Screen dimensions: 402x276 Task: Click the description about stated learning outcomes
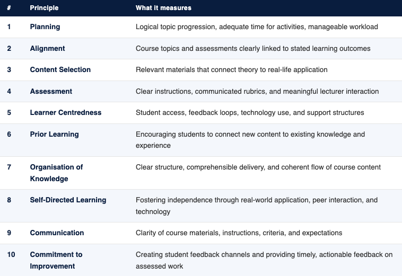tap(253, 48)
